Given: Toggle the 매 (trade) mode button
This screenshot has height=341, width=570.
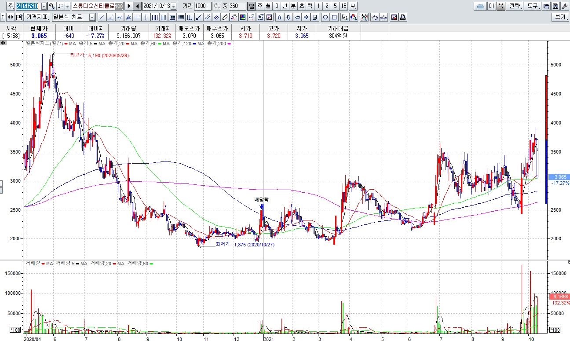Looking at the screenshot, I should pyautogui.click(x=491, y=6).
